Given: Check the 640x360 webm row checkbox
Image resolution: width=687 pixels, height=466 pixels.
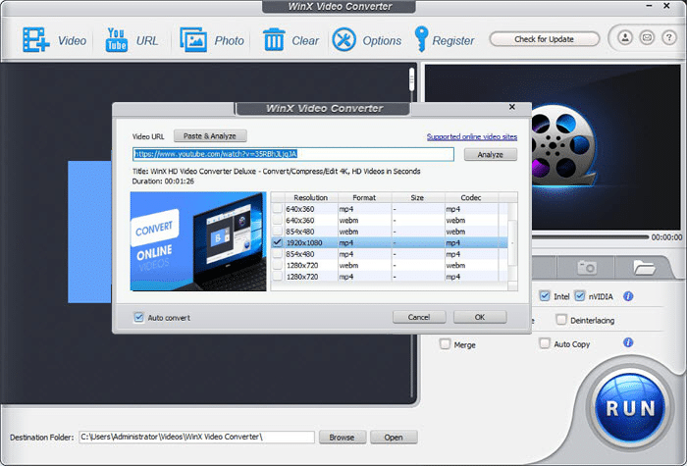Looking at the screenshot, I should [x=278, y=221].
